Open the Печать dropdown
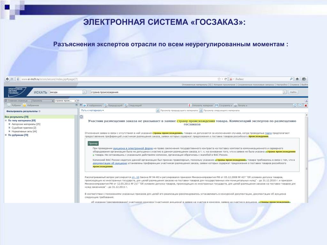 click(240, 106)
